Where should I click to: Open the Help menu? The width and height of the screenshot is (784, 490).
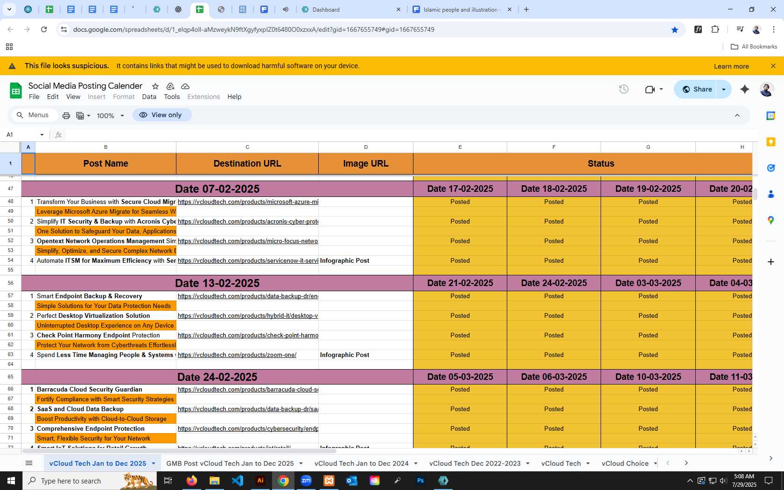tap(234, 97)
